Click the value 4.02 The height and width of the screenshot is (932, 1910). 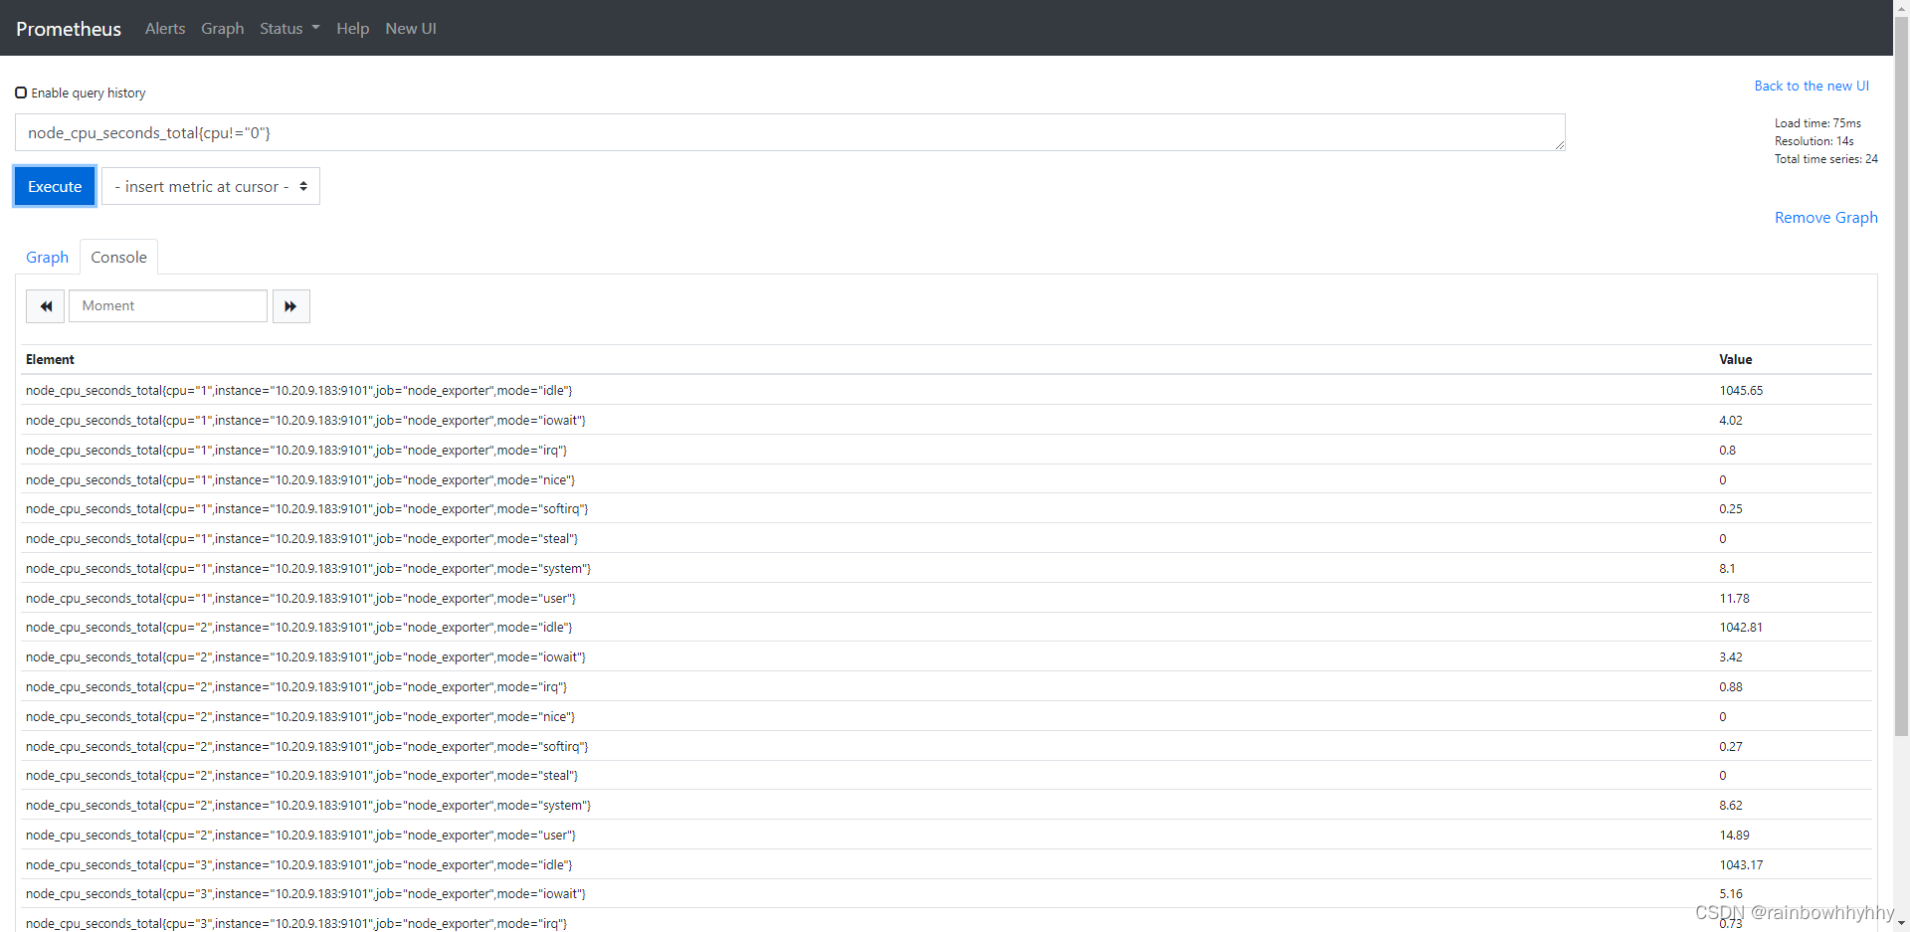click(x=1731, y=420)
